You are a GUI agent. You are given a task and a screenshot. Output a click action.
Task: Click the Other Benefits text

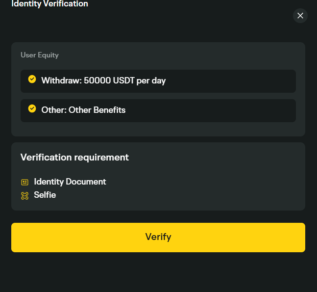[83, 110]
